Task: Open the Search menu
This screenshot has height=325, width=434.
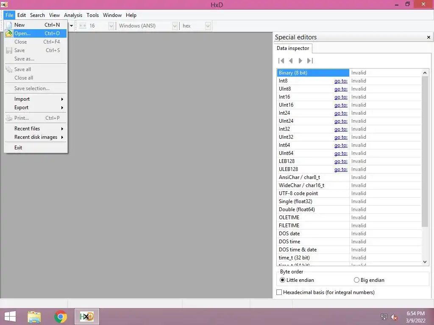Action: (x=37, y=15)
